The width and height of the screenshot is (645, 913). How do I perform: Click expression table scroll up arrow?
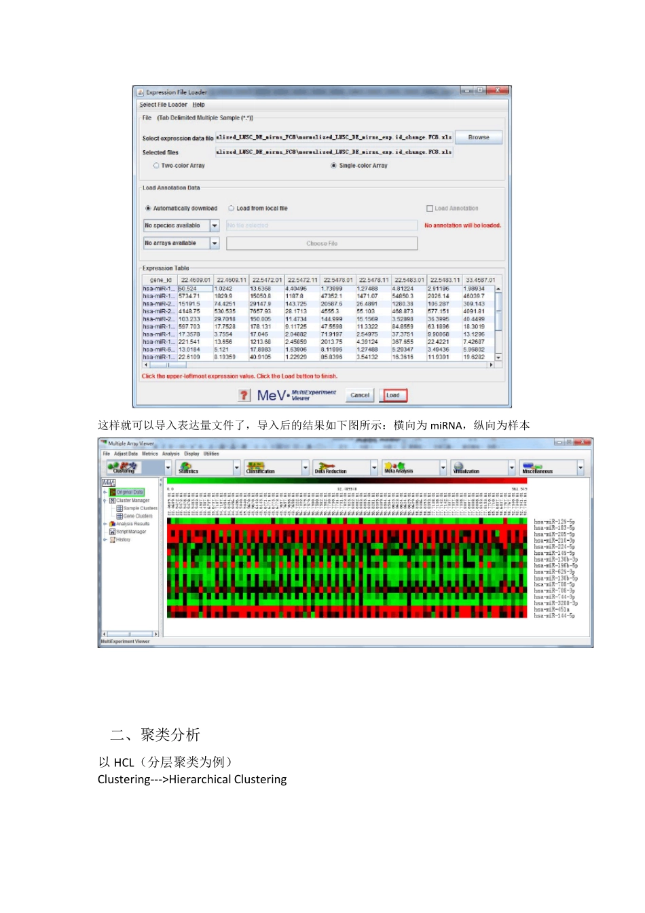(x=498, y=289)
